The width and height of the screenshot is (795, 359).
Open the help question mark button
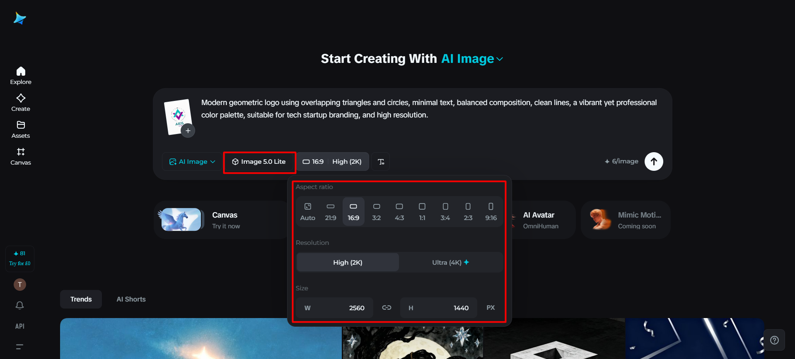point(774,340)
